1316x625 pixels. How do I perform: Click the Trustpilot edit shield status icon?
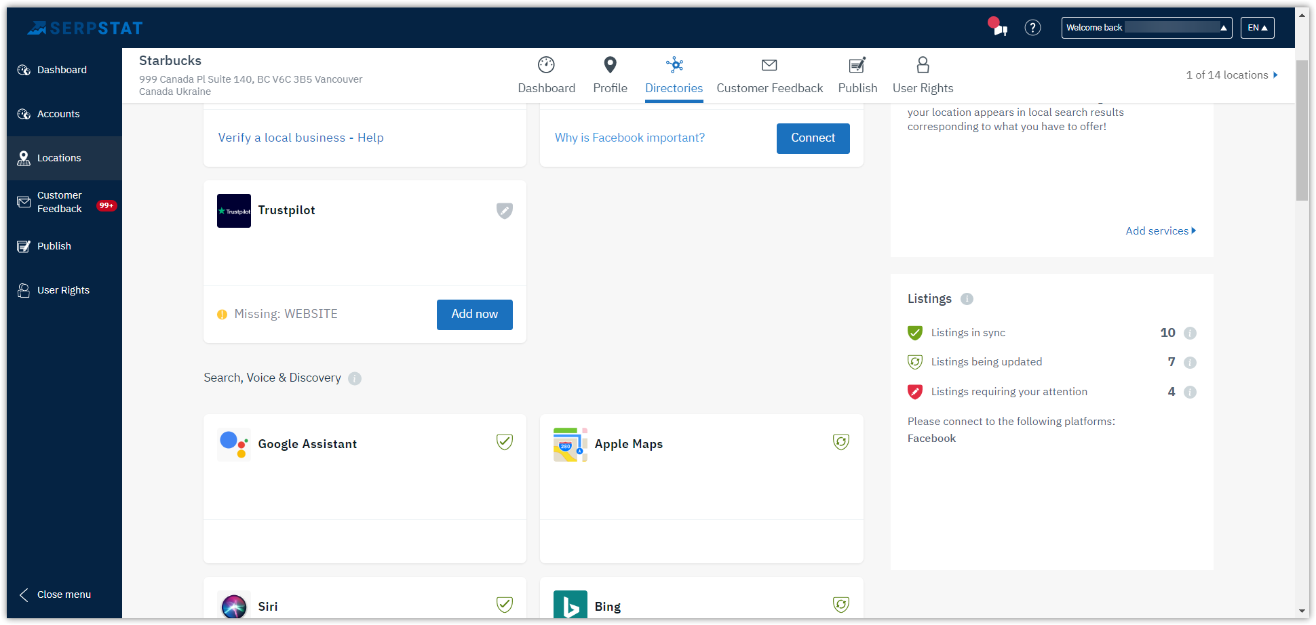504,211
